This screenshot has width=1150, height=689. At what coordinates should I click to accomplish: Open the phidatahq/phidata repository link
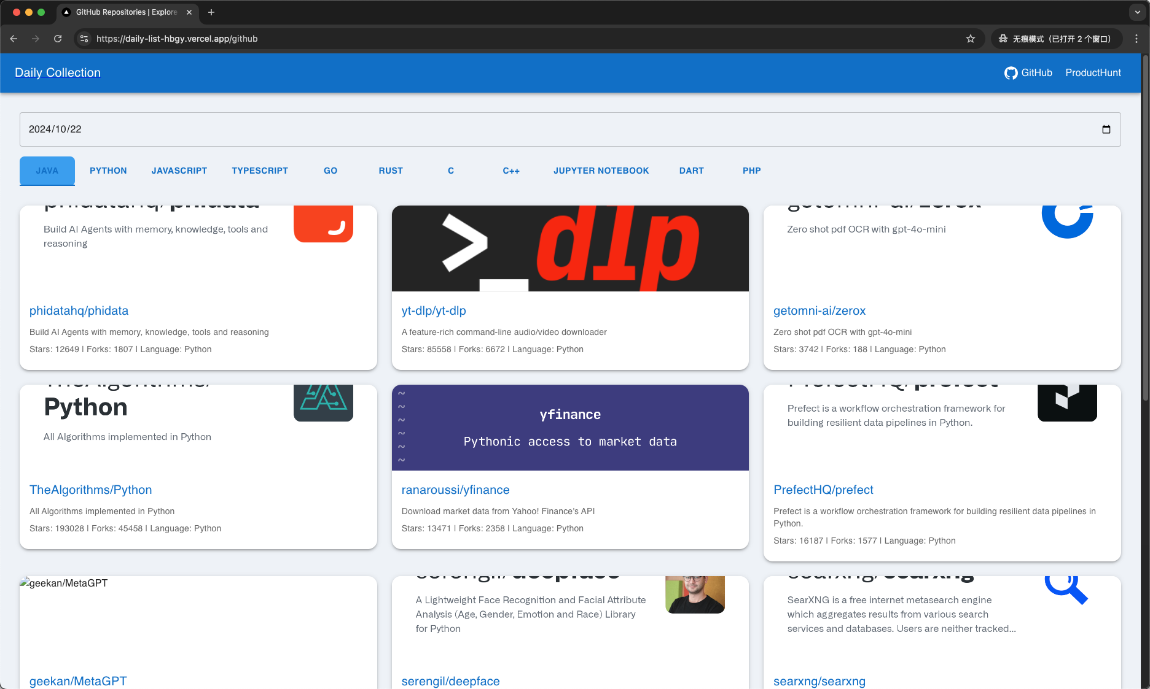coord(79,311)
